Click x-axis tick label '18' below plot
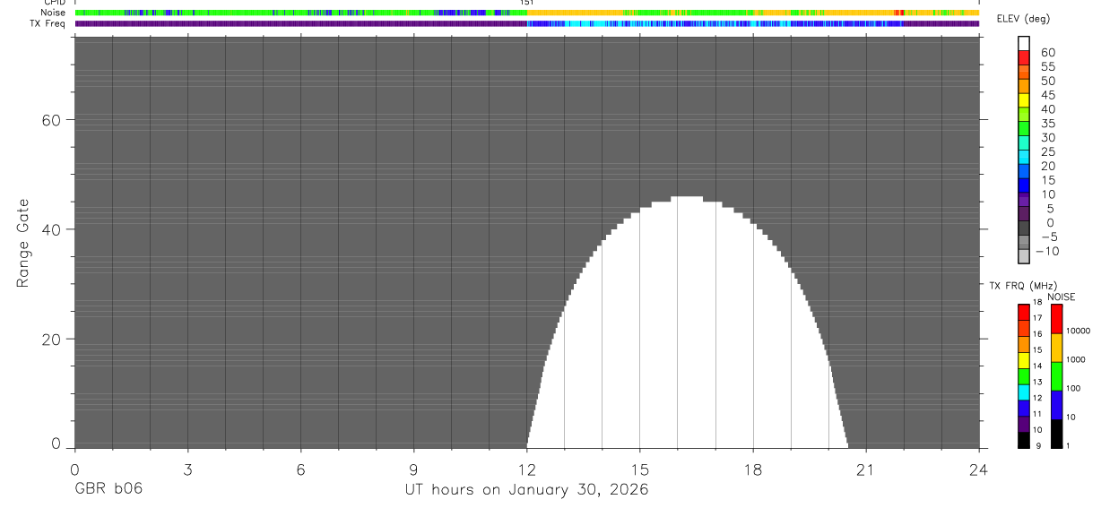Viewport: 1101px width, 508px height. pyautogui.click(x=752, y=469)
